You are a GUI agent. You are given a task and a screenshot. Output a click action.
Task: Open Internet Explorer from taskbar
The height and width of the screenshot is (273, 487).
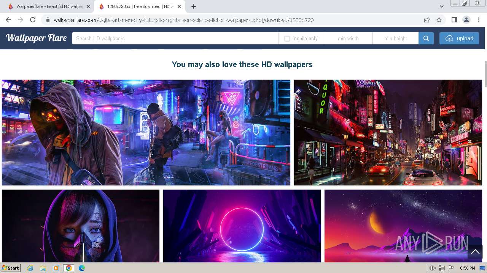30,268
